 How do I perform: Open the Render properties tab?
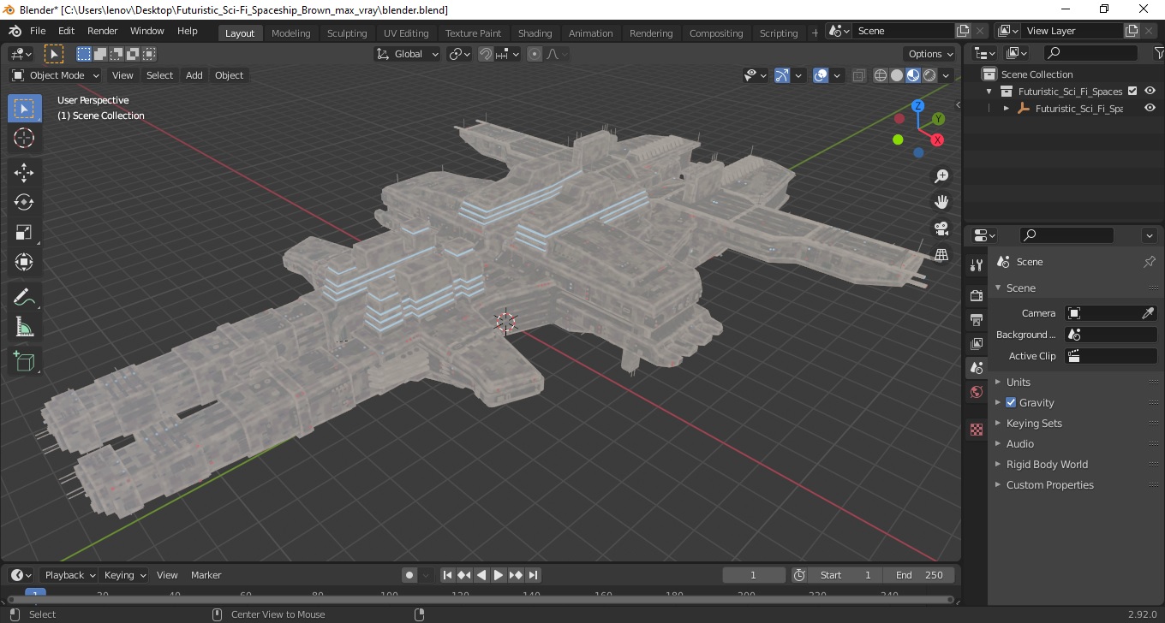[x=977, y=295]
